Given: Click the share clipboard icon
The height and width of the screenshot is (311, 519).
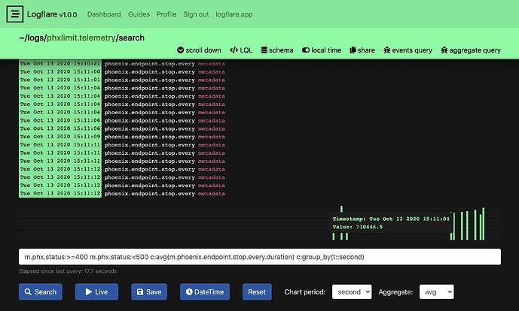Looking at the screenshot, I should [353, 50].
